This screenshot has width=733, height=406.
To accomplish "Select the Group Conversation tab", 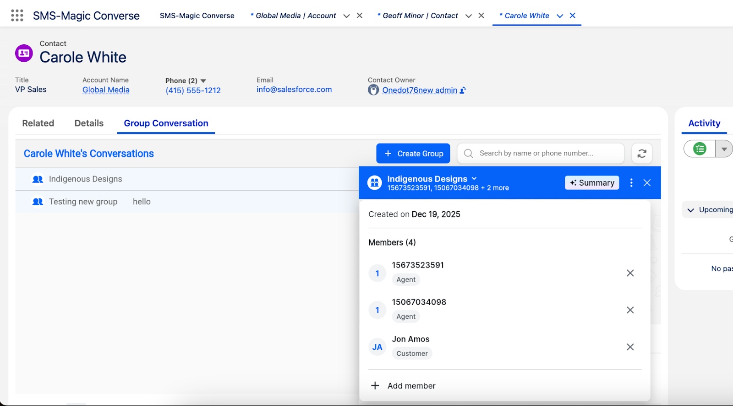I will pyautogui.click(x=166, y=123).
